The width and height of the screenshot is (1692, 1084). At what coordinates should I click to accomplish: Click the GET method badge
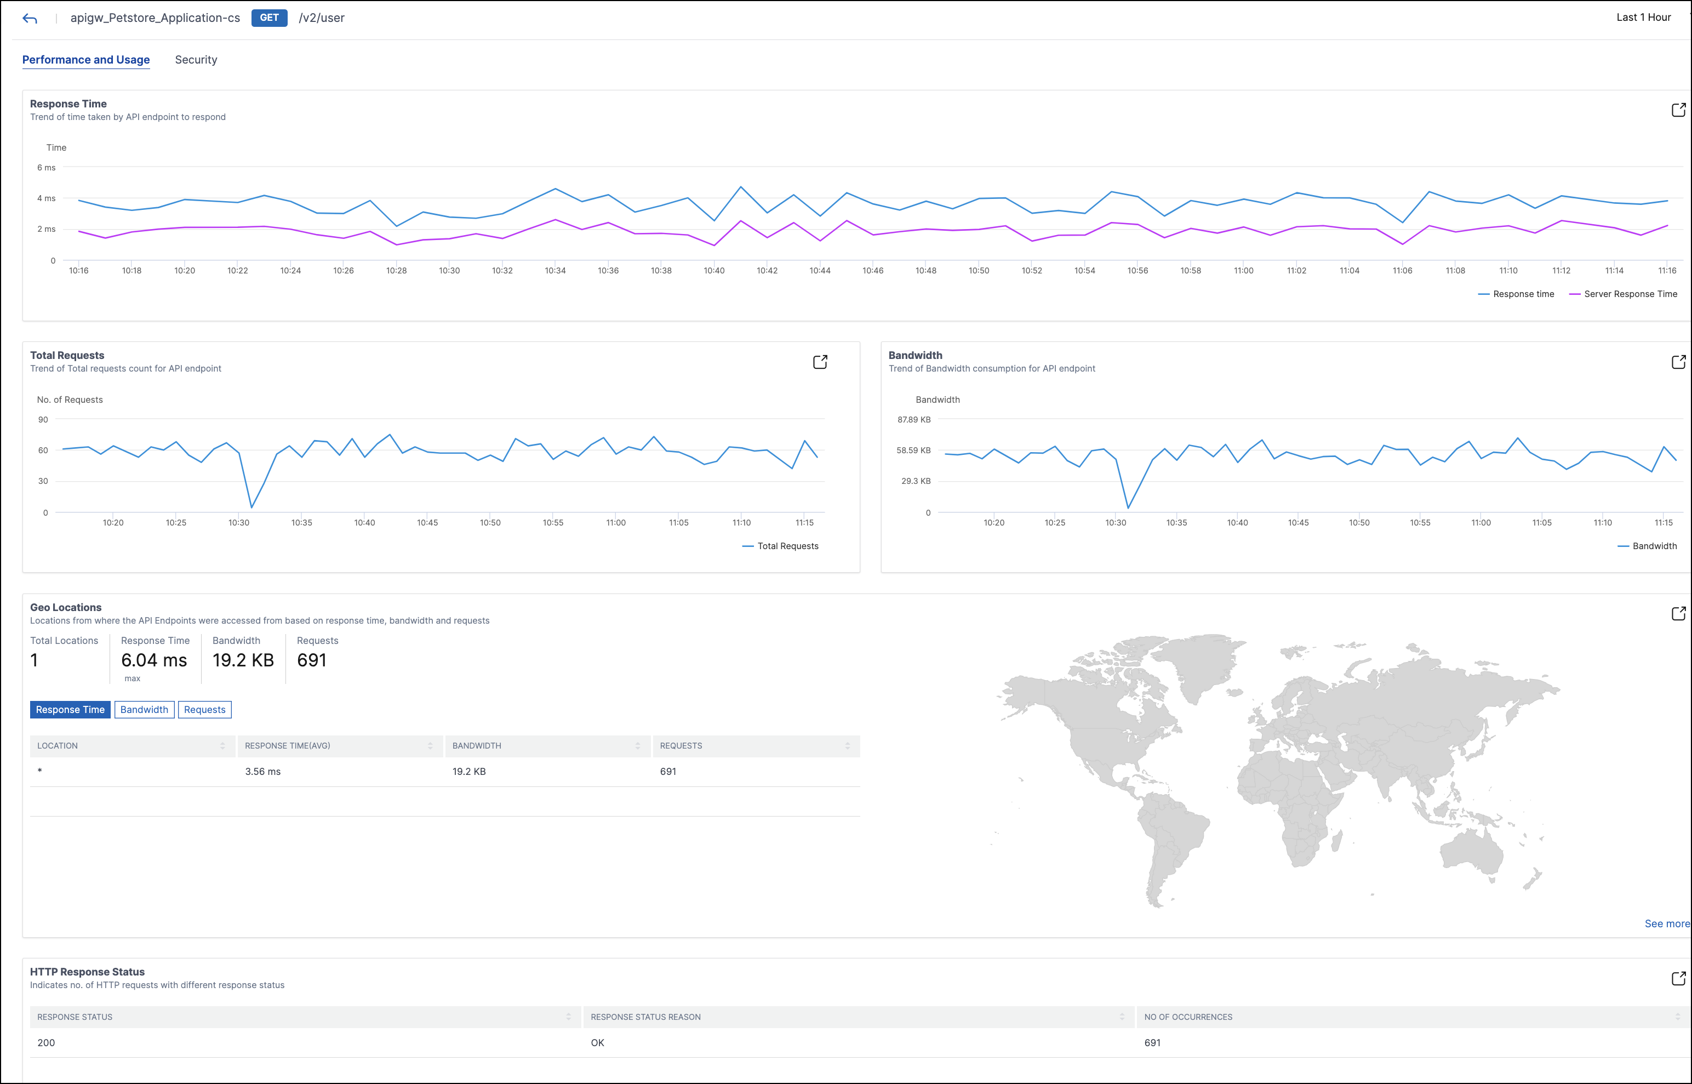270,18
